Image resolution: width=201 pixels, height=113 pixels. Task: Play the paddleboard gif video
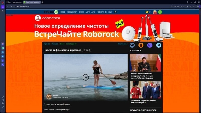coord(86,77)
